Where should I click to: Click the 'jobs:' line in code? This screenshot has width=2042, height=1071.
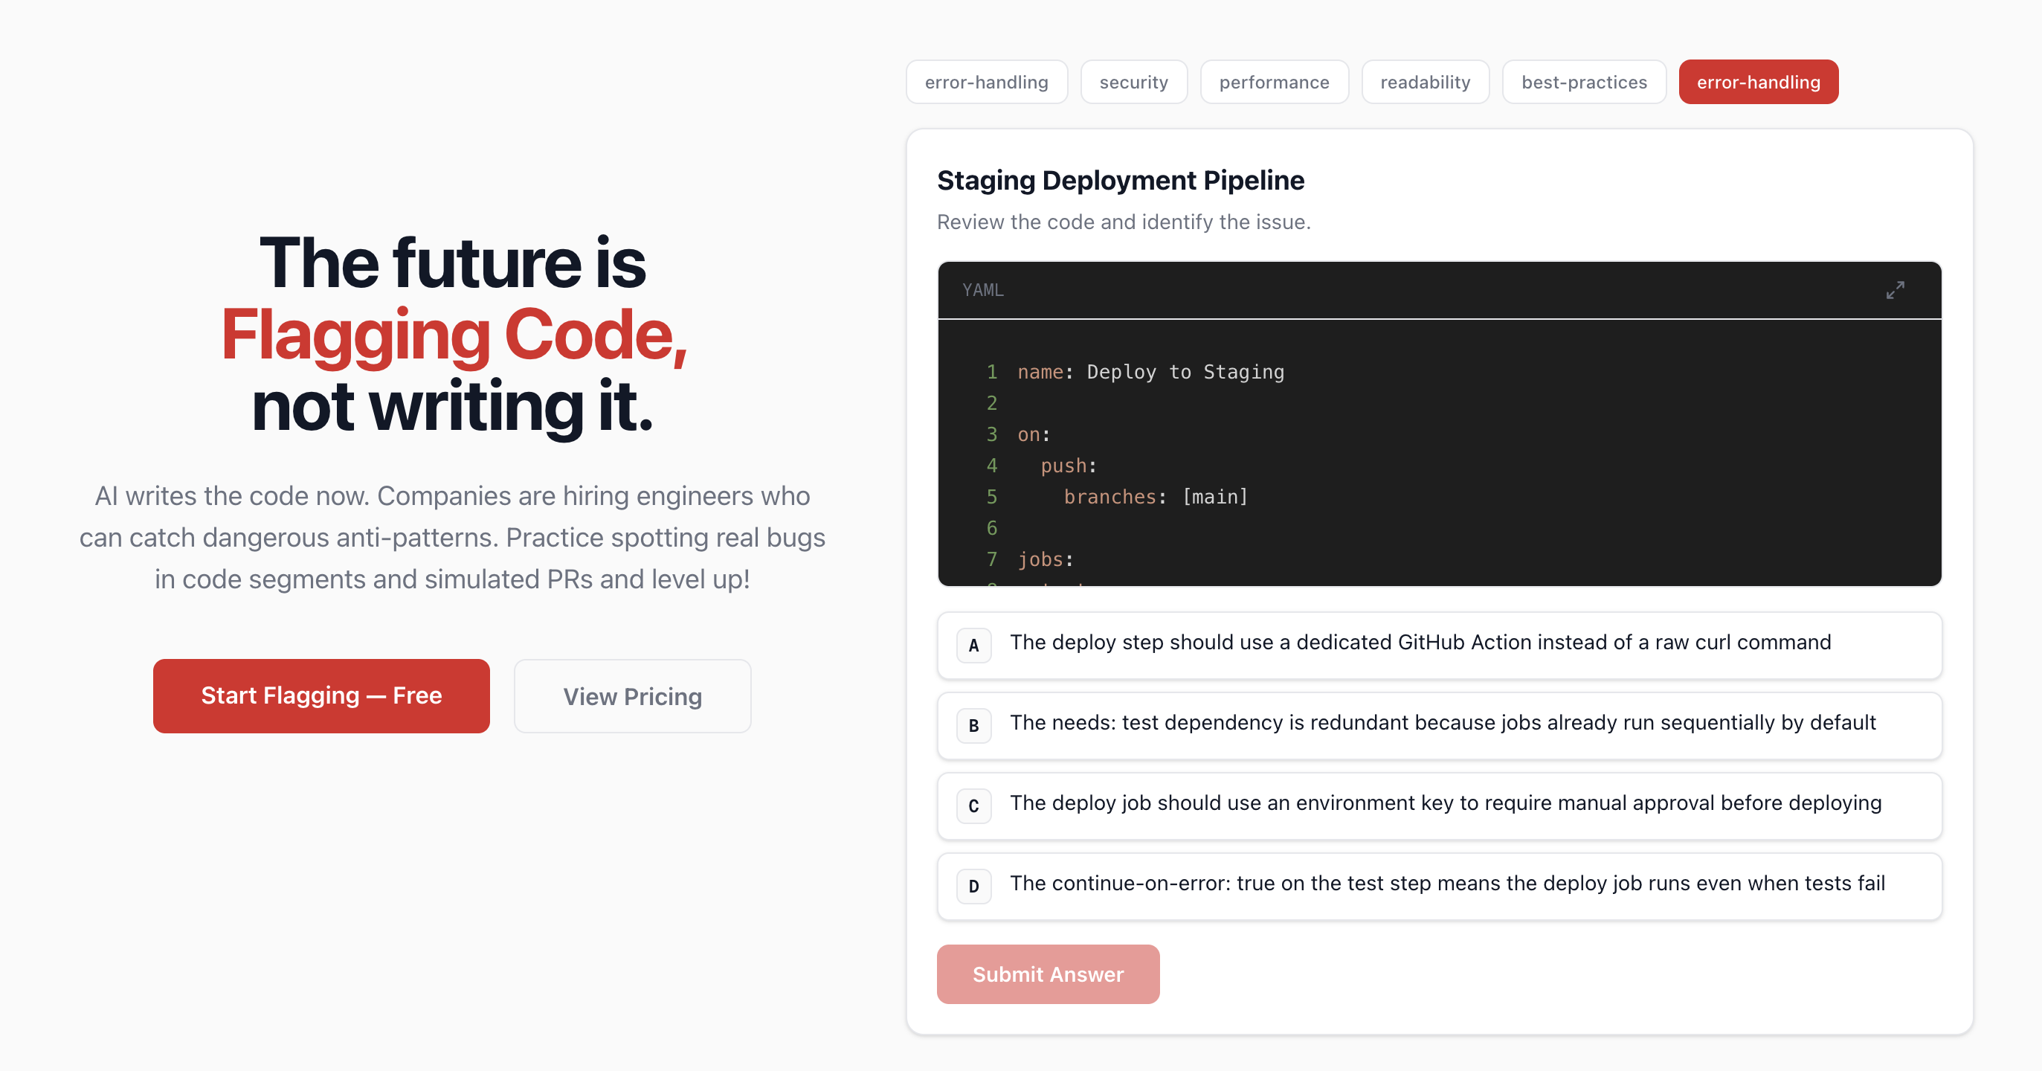click(x=1045, y=560)
